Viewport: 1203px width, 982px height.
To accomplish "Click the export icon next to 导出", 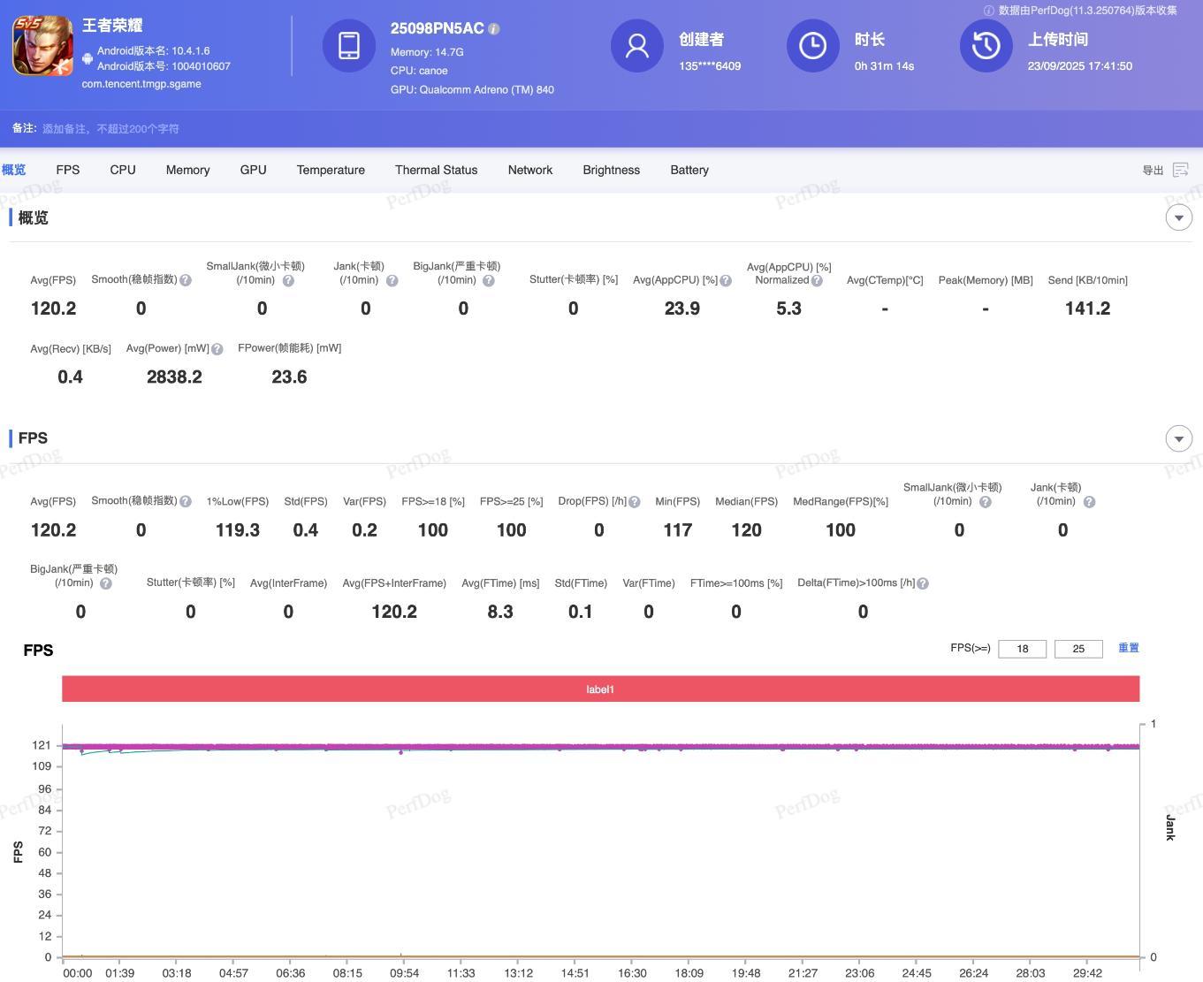I will click(1181, 170).
